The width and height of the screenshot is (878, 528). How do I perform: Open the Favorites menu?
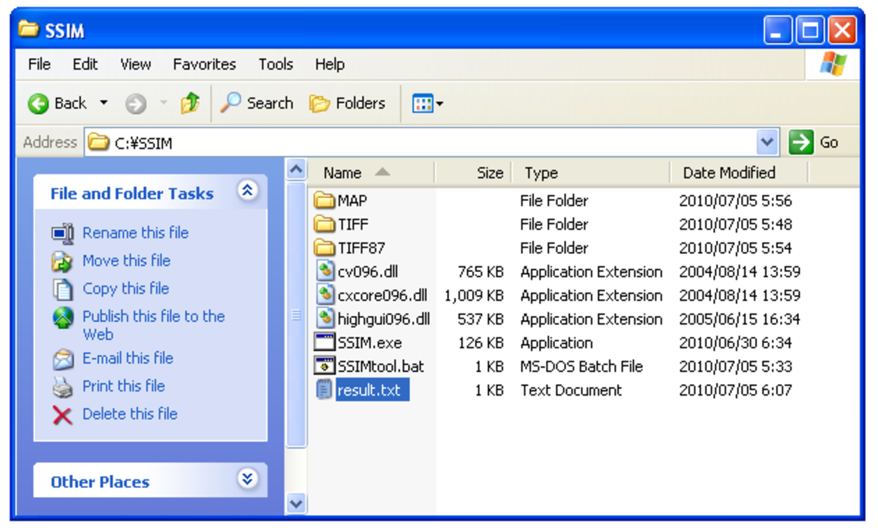point(204,64)
